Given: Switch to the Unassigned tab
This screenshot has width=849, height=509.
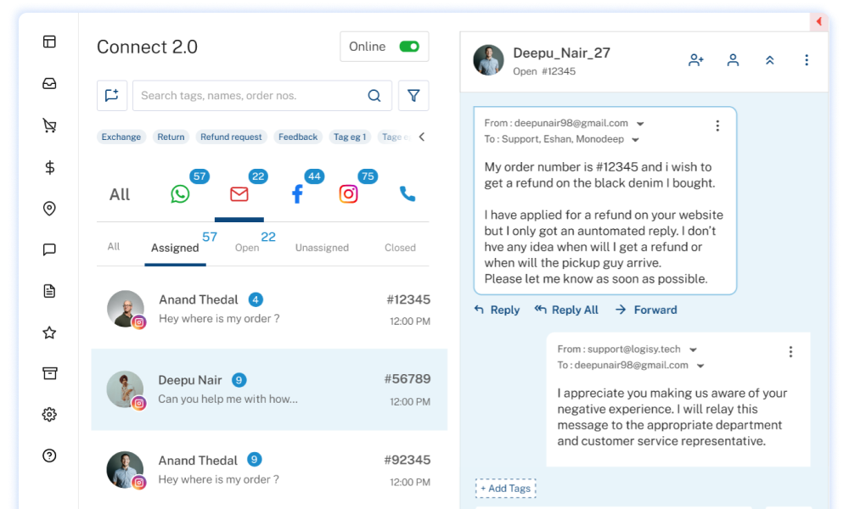Looking at the screenshot, I should coord(322,248).
